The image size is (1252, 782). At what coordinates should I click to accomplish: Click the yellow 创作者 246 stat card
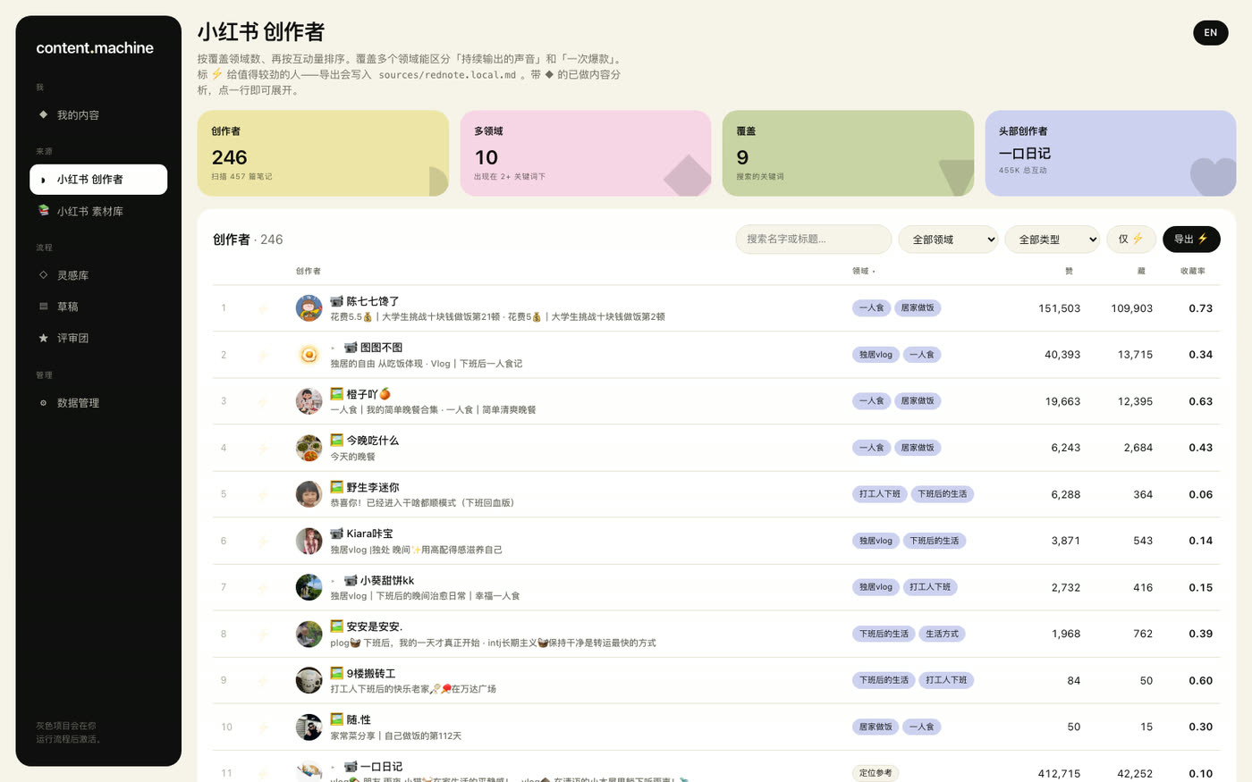click(x=323, y=153)
